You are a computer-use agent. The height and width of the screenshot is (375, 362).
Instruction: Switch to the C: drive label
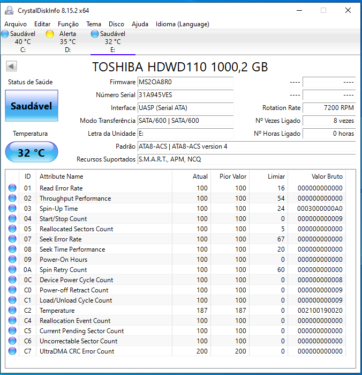pos(22,50)
